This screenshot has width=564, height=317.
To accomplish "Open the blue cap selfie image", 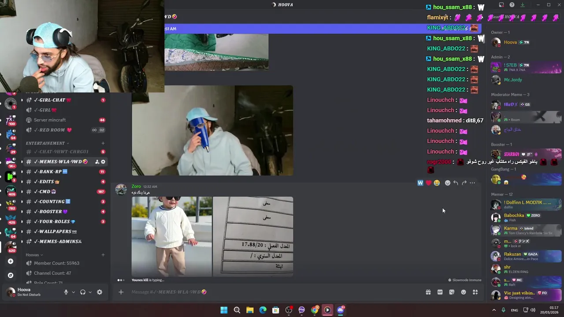I will (212, 130).
